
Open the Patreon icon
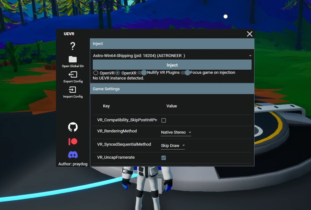point(73,141)
